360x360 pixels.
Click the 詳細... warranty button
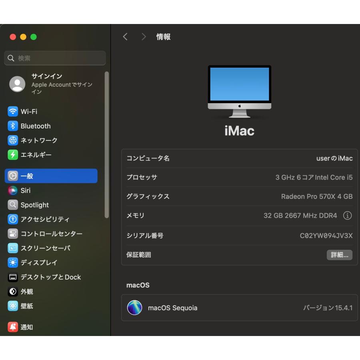point(340,255)
